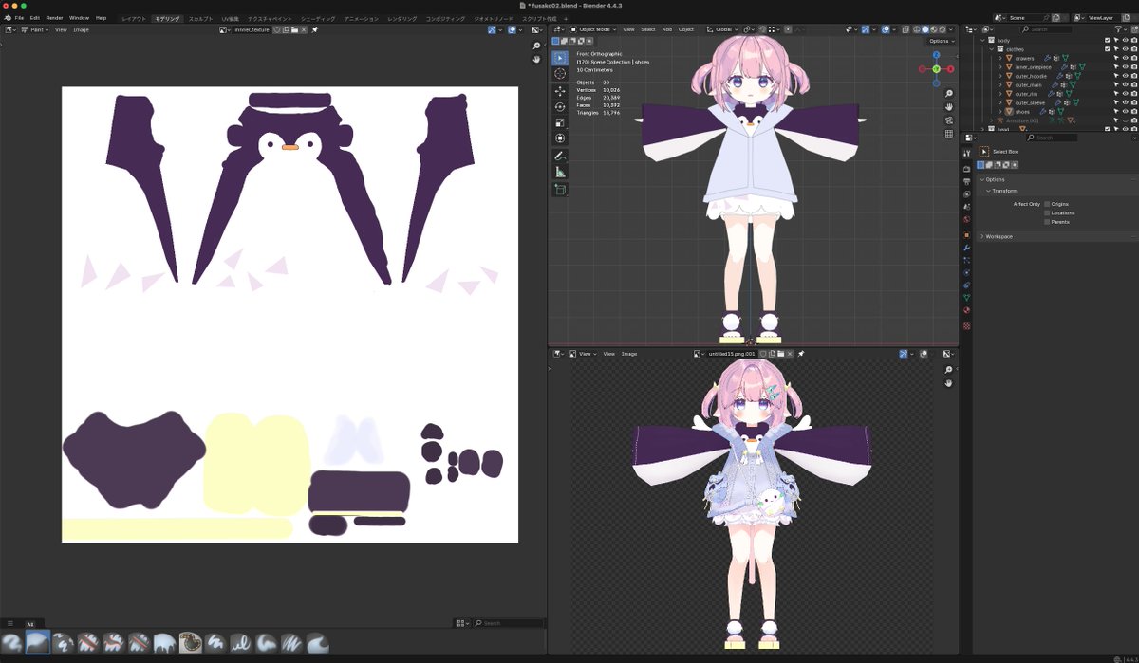
Task: Select the Measure tool in 3D viewport
Action: point(560,173)
